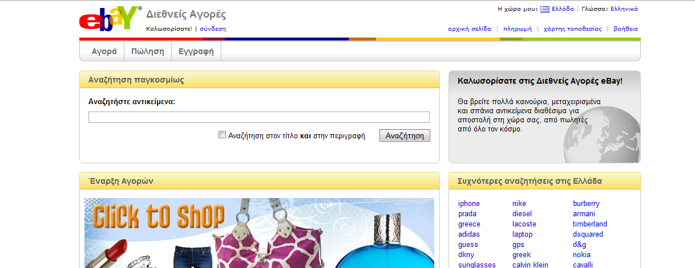The height and width of the screenshot is (268, 695).
Task: Select popular search diesel
Action: coord(522,214)
